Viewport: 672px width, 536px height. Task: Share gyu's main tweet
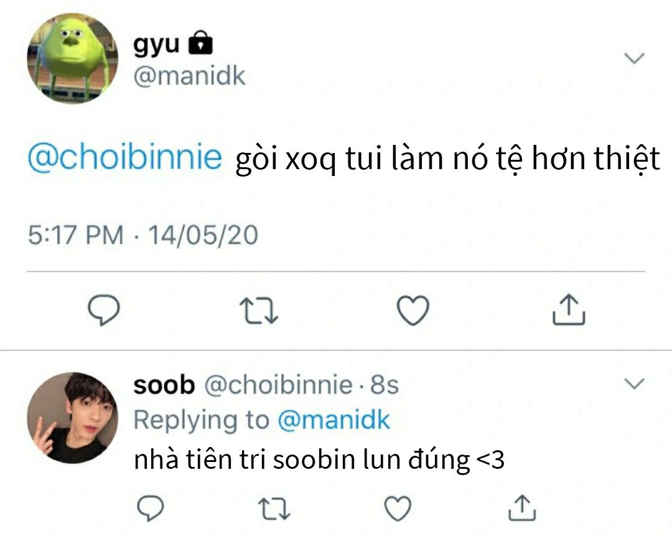point(569,309)
